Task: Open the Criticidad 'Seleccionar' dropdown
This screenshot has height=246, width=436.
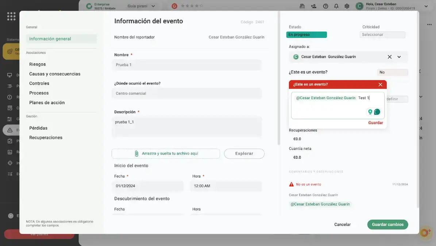Action: [382, 35]
